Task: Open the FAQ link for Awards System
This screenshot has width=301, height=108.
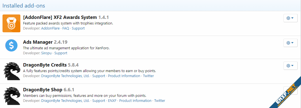Action: coord(66,28)
